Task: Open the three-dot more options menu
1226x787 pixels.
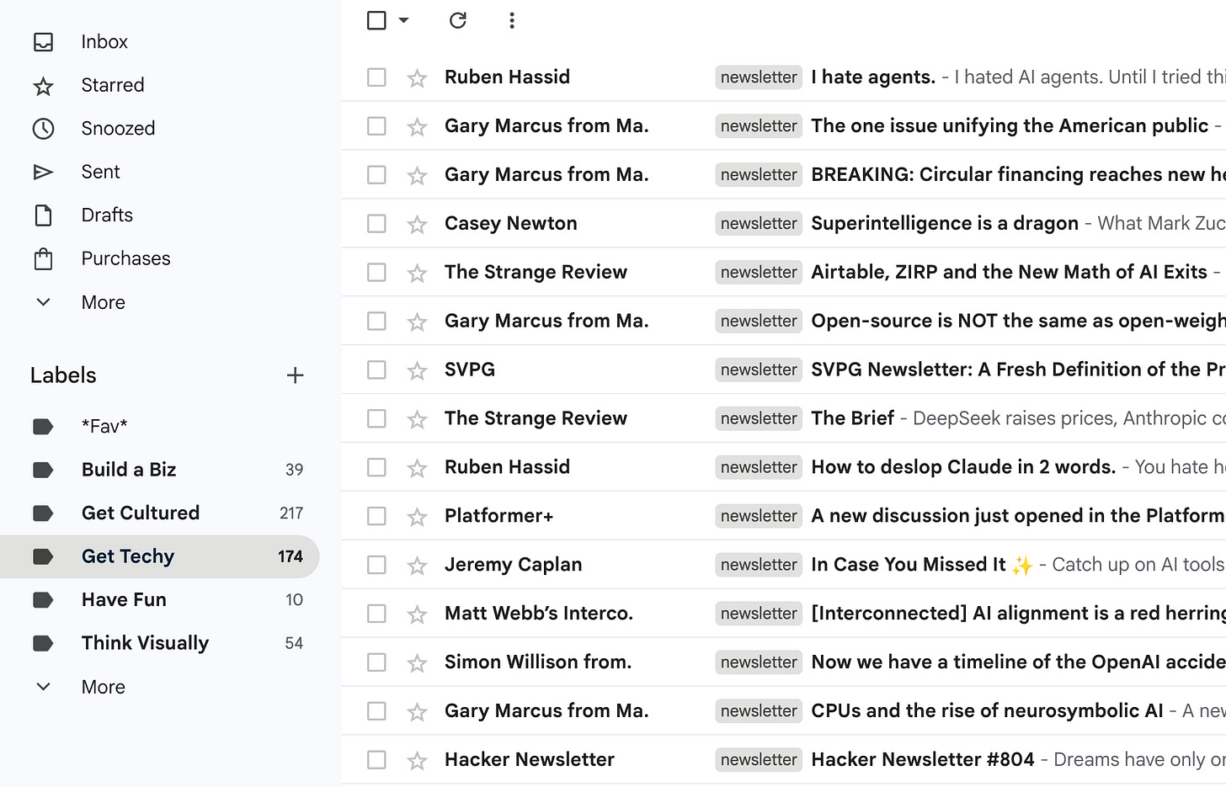Action: coord(512,20)
